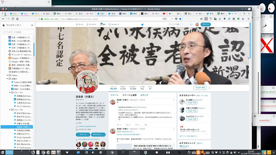Screen dimensions: 276x155
Task: Click the Twitter bird logo in header
Action: 142,25
